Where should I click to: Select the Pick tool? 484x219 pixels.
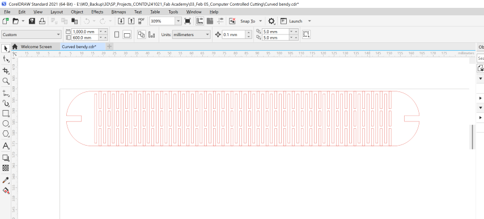[x=6, y=49]
